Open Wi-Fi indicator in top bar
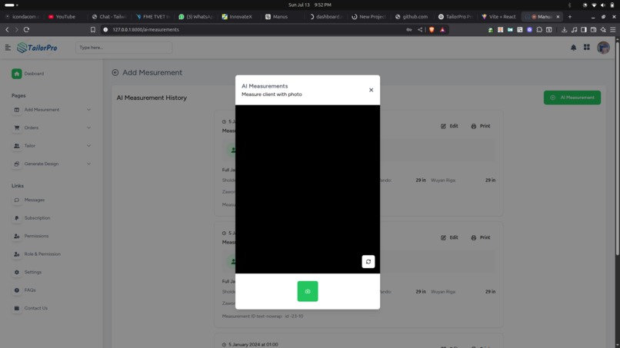This screenshot has height=348, width=620. click(594, 5)
